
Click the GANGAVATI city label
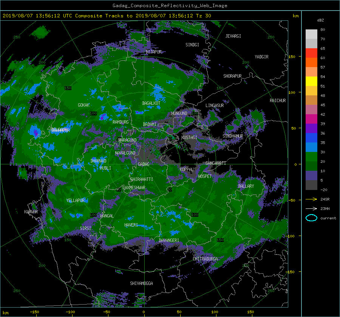pyautogui.click(x=216, y=163)
